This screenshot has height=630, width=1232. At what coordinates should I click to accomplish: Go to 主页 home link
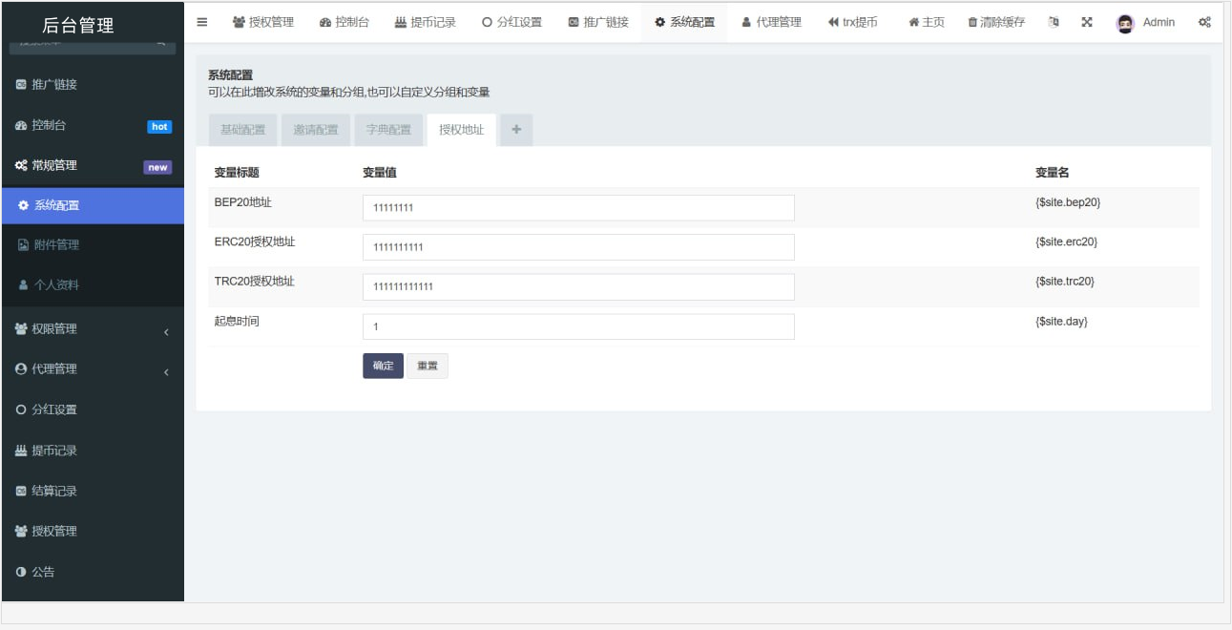pos(927,22)
